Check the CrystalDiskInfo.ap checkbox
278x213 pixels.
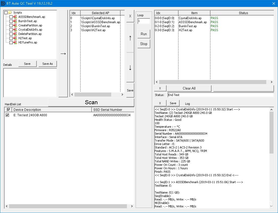coord(11,30)
